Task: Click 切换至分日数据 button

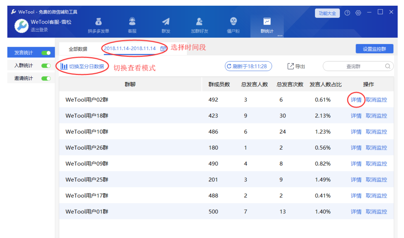Action: (x=82, y=66)
